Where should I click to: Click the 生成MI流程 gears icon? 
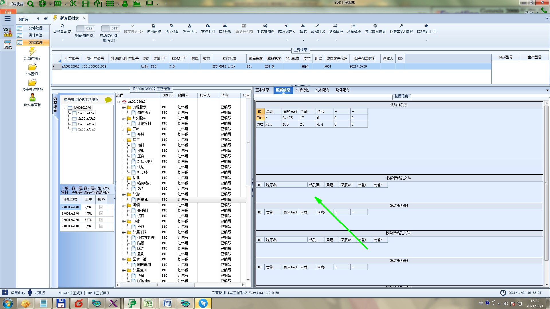click(265, 26)
